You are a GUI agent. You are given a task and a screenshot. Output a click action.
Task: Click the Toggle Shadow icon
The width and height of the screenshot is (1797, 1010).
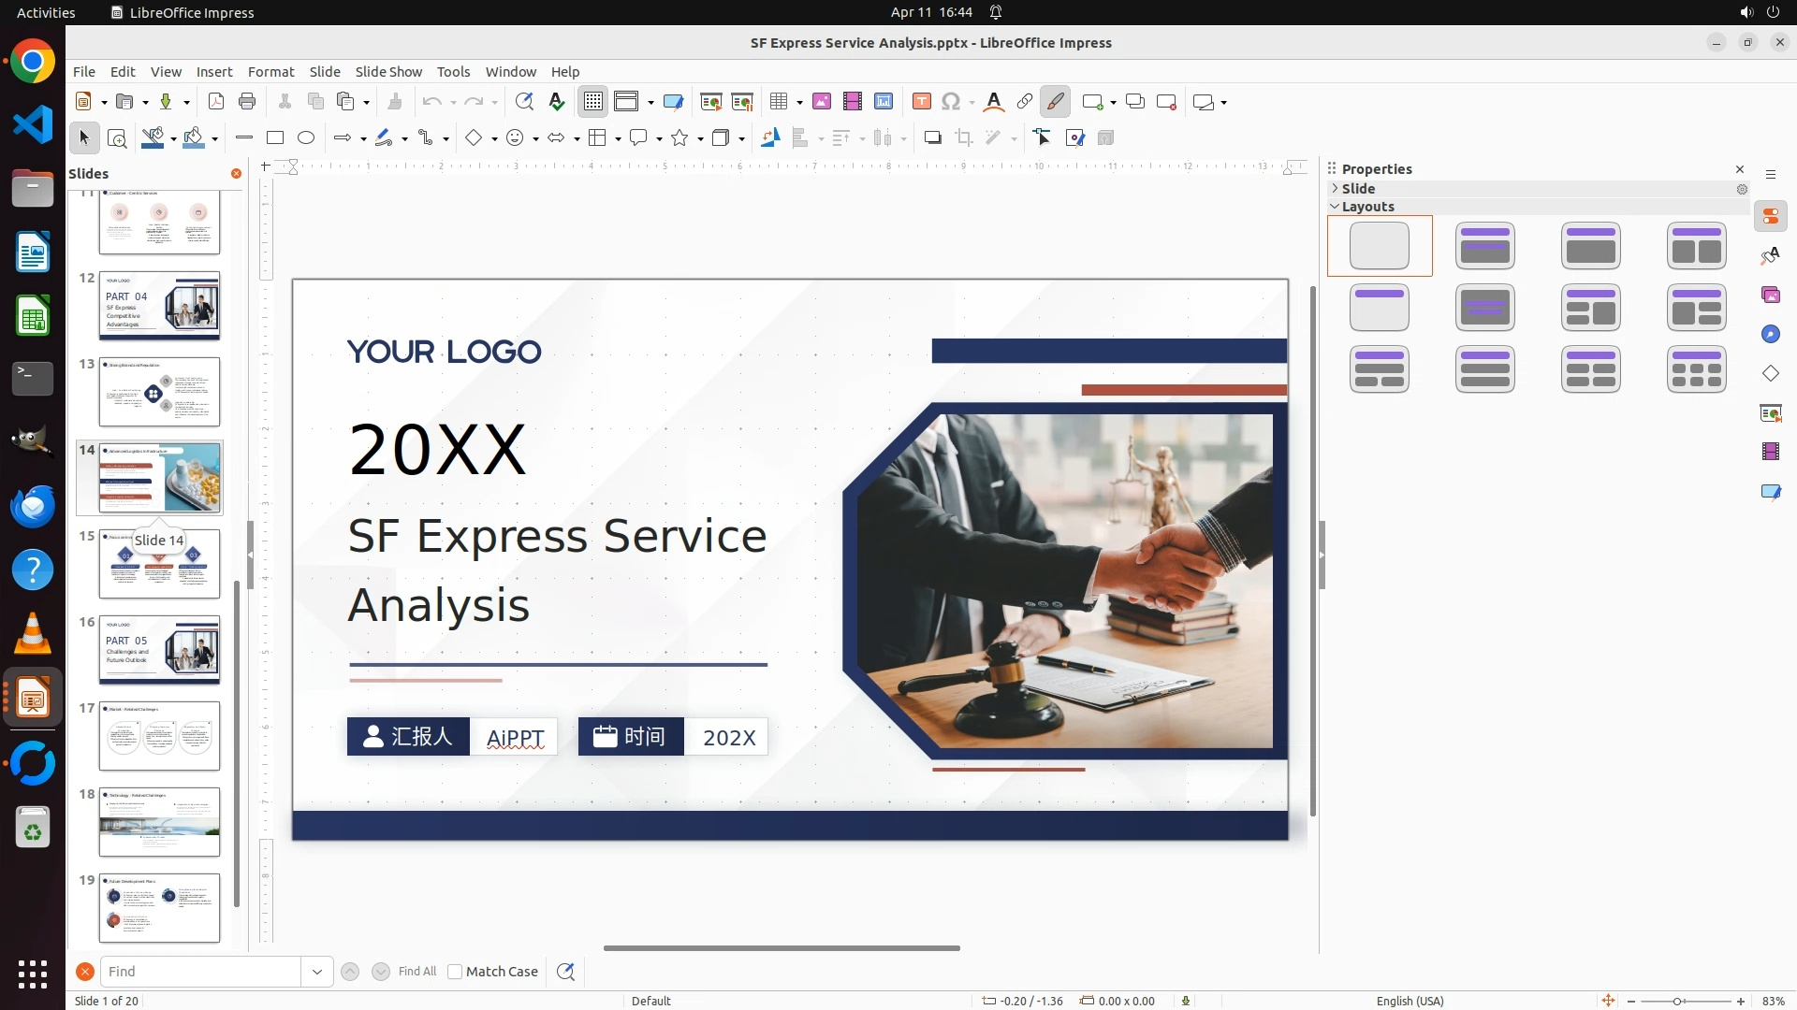pos(932,138)
